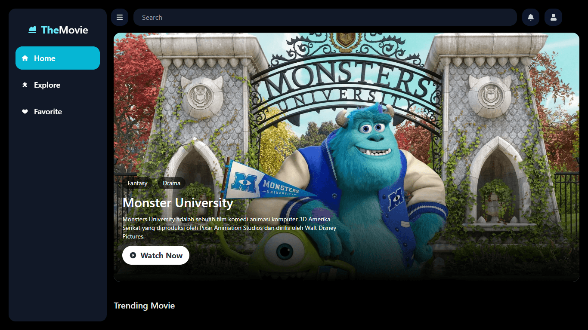588x330 pixels.
Task: Click the play icon in Watch Now
Action: pyautogui.click(x=133, y=255)
